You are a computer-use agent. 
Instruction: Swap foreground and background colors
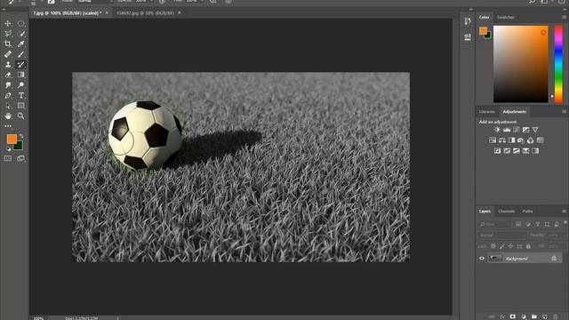pyautogui.click(x=21, y=136)
